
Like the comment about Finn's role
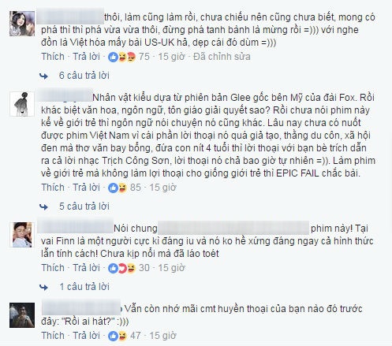[53, 268]
